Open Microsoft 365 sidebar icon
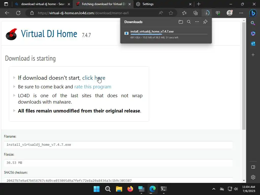 coord(253,34)
